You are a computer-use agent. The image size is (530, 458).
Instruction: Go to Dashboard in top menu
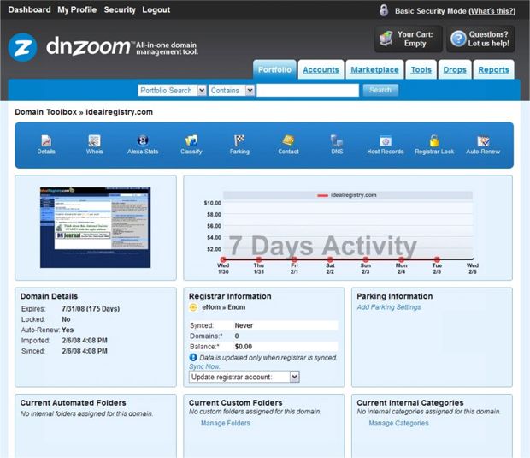pos(29,9)
